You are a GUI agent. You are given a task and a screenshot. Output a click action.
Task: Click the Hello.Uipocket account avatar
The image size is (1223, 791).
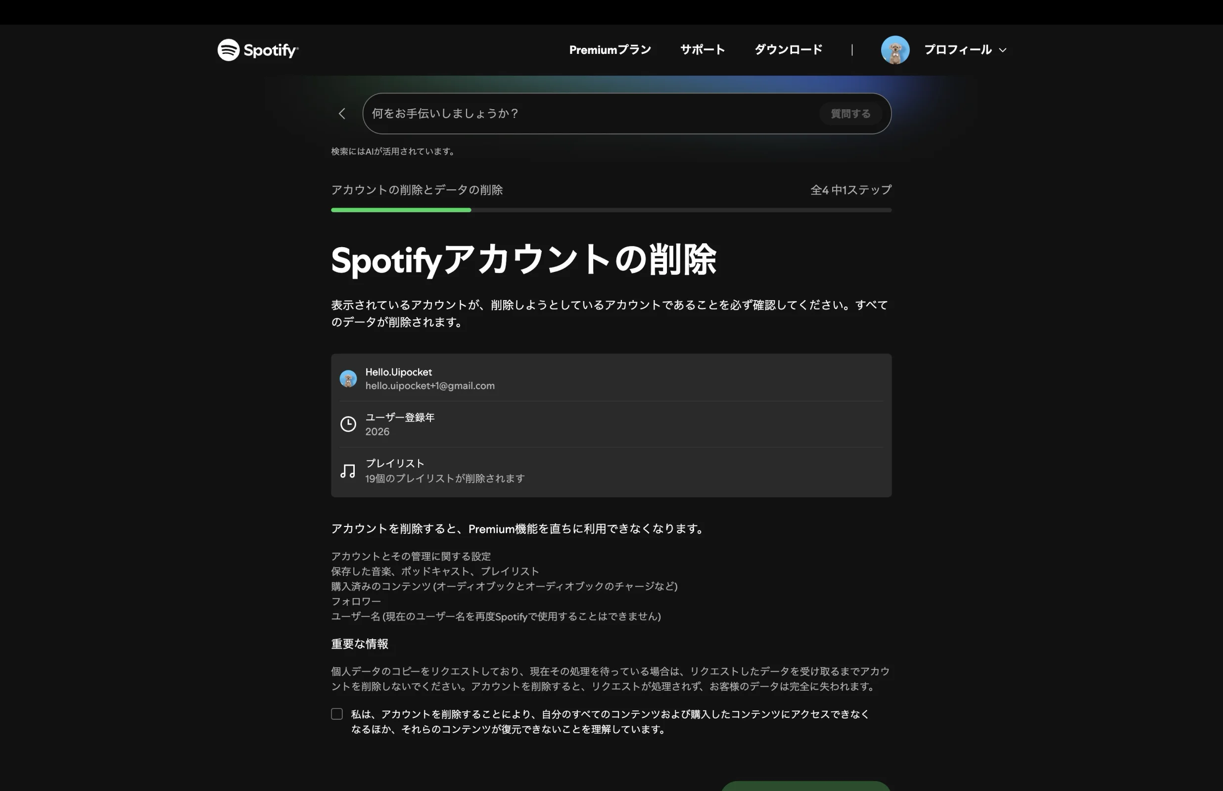[x=348, y=379]
